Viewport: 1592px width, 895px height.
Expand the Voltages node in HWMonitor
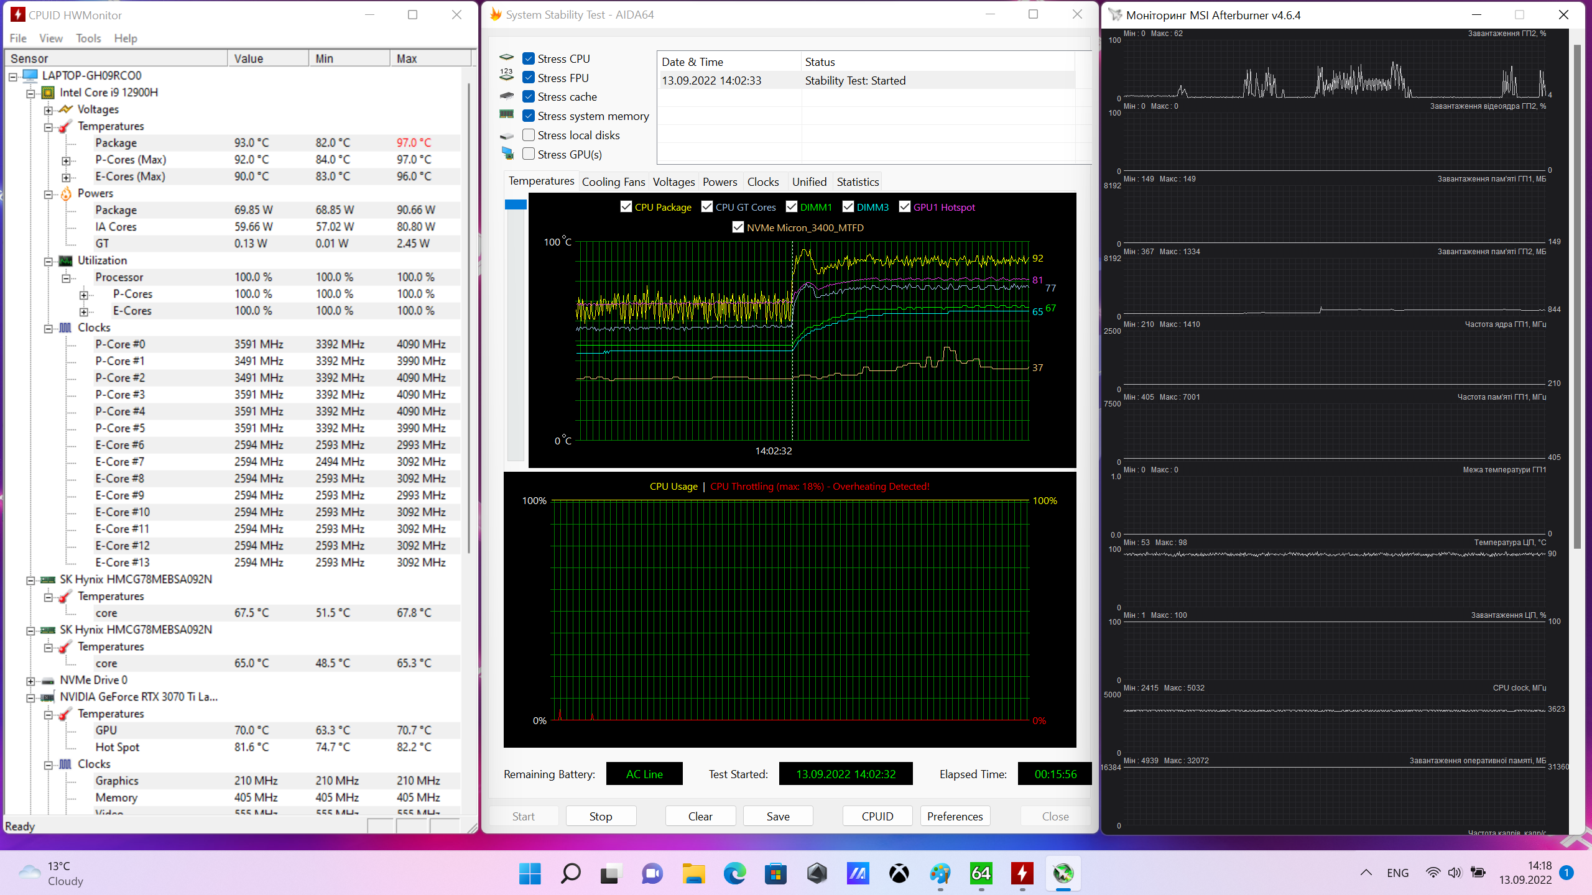[49, 110]
